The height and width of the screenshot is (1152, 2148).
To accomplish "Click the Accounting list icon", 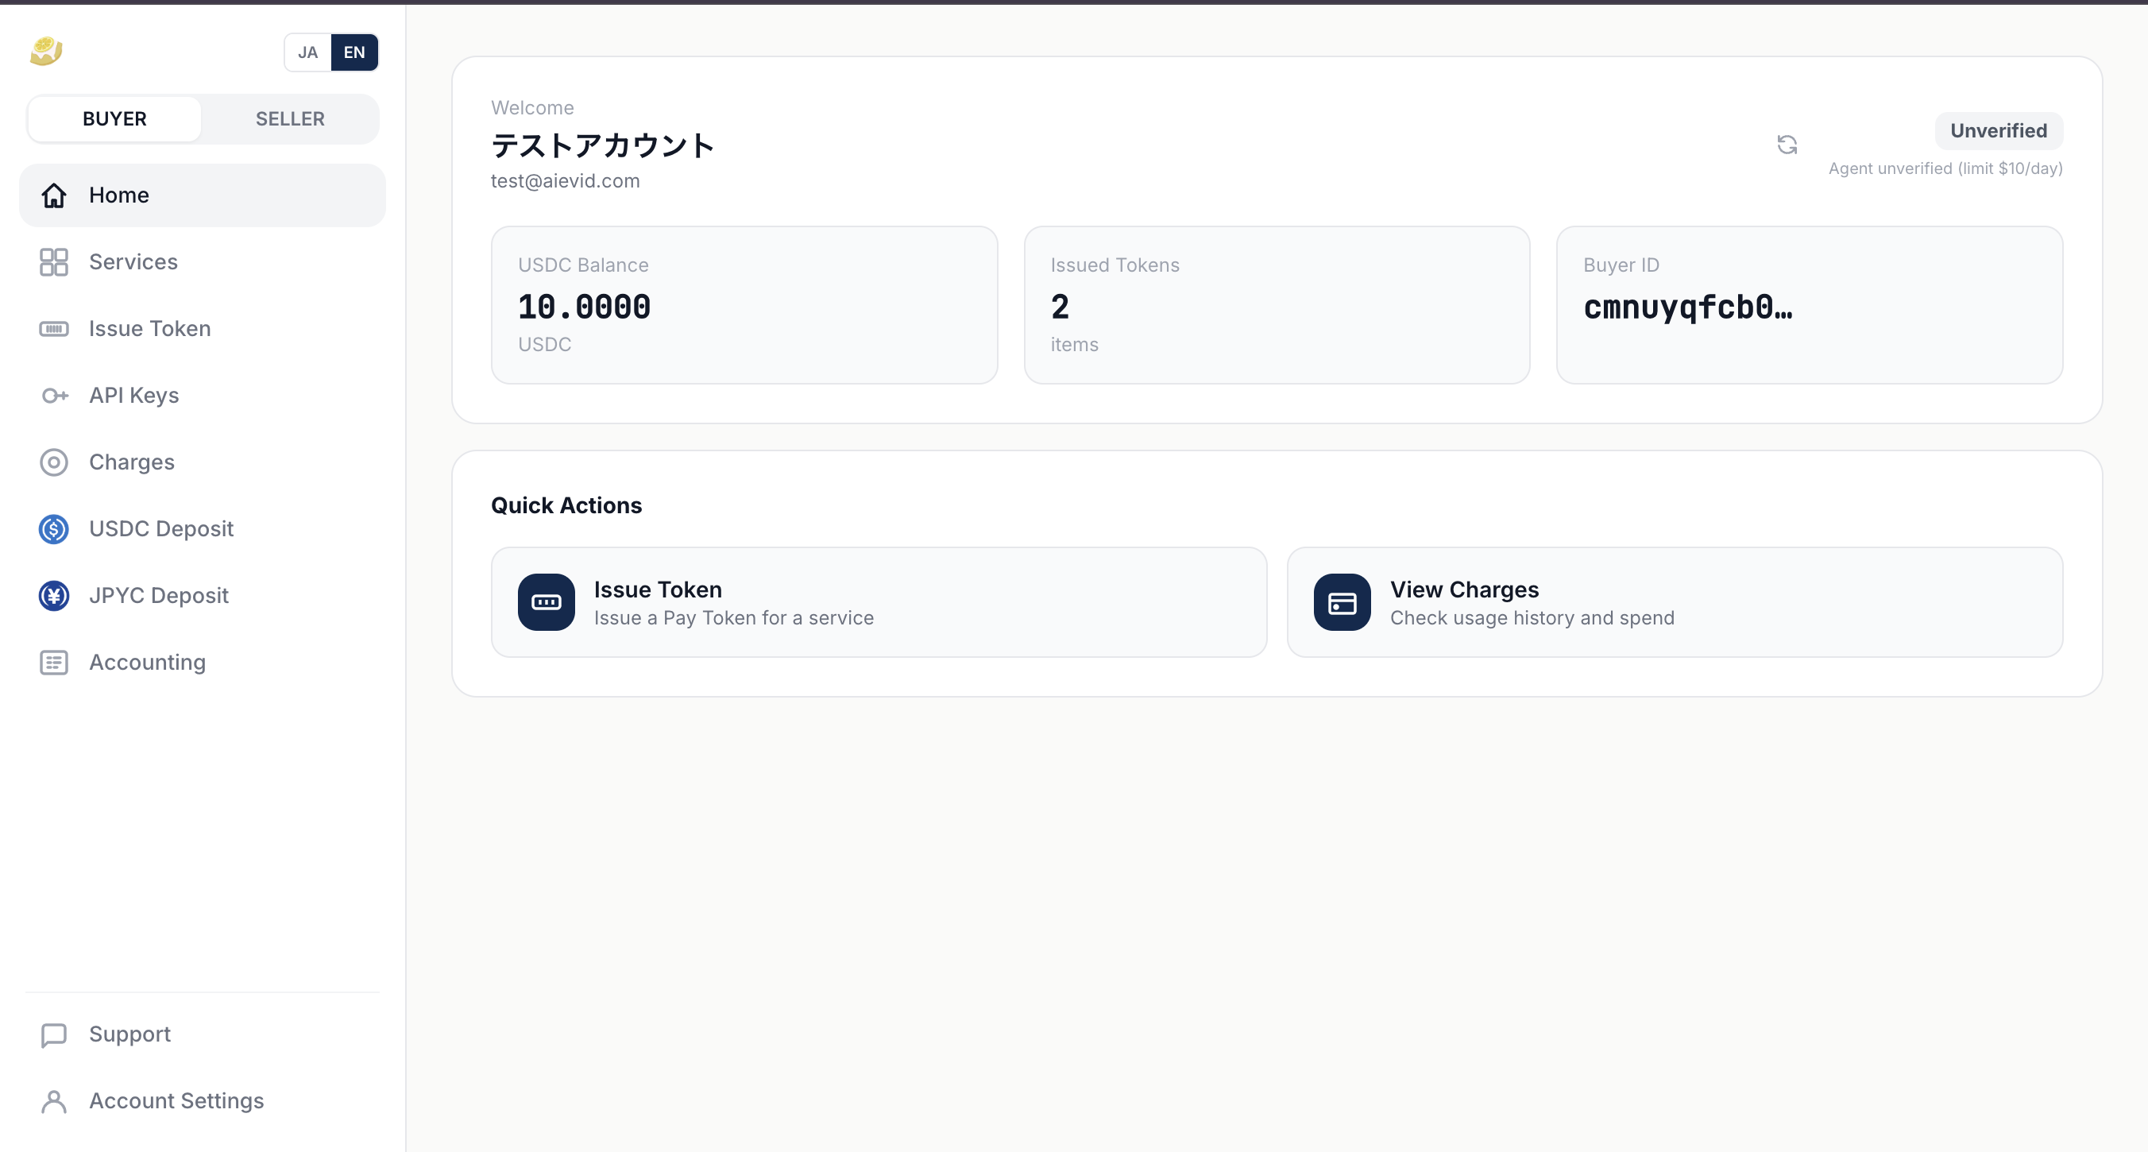I will click(x=54, y=663).
